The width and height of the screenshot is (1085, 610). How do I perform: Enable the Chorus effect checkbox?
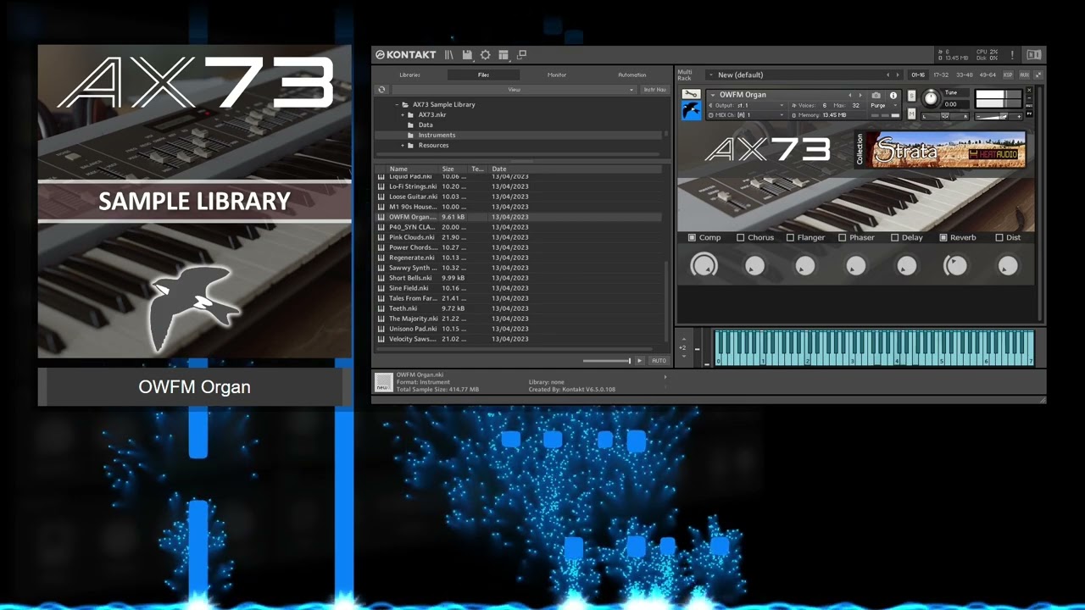point(740,238)
